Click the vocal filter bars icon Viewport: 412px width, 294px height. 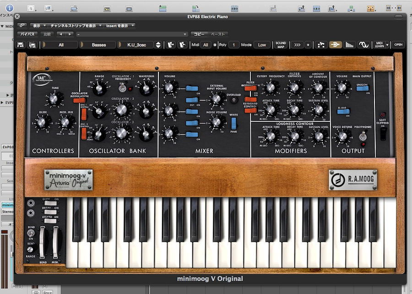[x=349, y=45]
